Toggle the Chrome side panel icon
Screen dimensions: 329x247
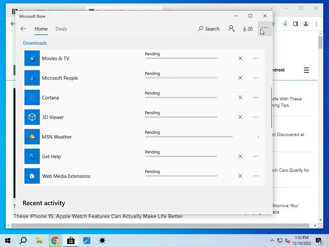(x=296, y=24)
